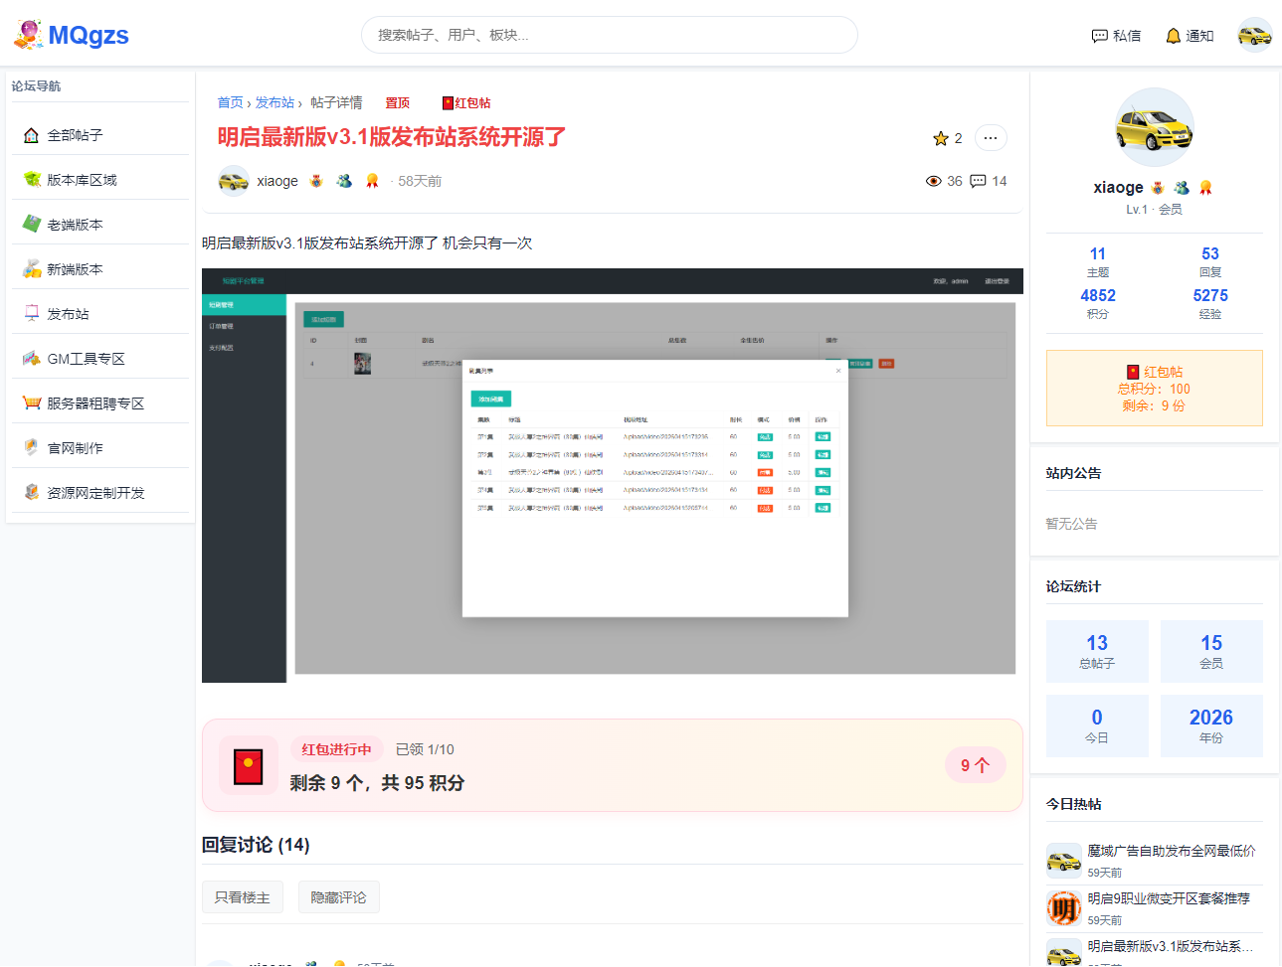Click the icon beside 版本库区域
Viewport: 1282px width, 967px height.
click(x=32, y=180)
